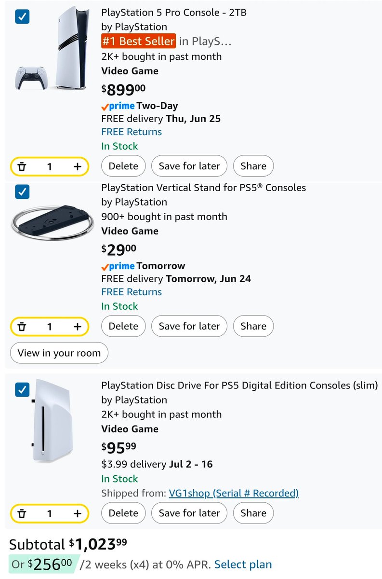Open FREE Returns details for PS5 Pro

coord(132,132)
